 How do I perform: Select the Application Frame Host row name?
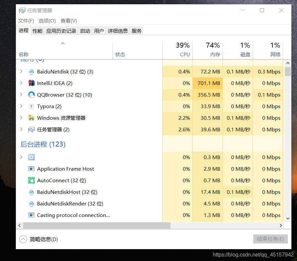pos(66,169)
